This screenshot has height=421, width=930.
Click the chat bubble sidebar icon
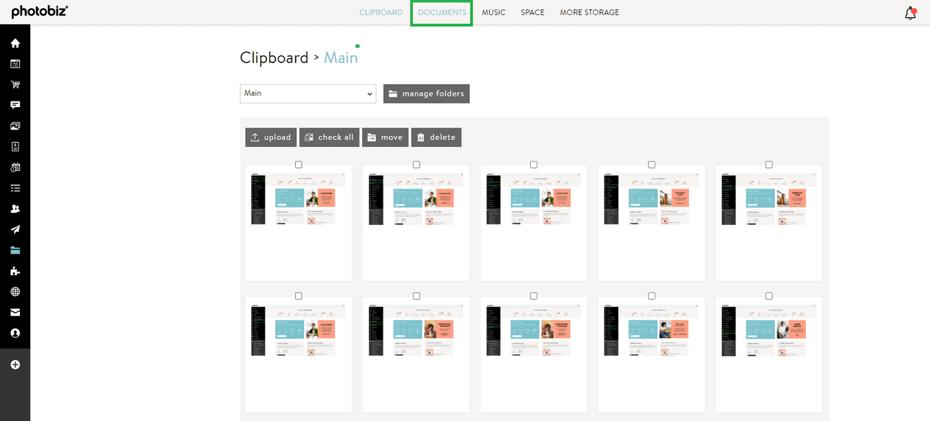pos(15,105)
